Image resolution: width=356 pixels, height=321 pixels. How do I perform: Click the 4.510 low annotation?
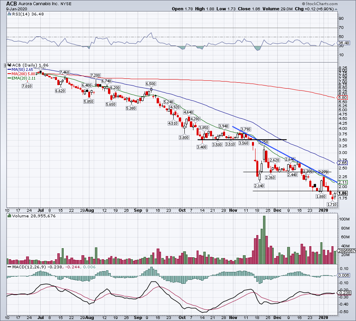tap(173, 123)
